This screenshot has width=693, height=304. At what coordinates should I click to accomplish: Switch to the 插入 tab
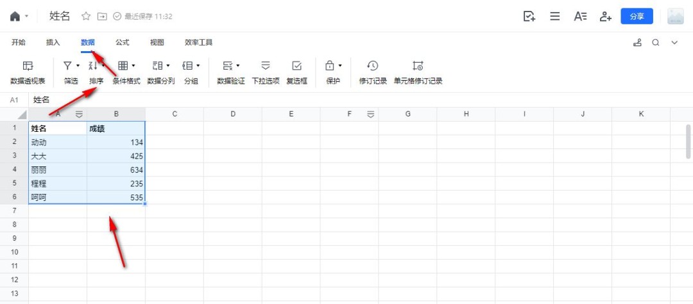(x=53, y=43)
